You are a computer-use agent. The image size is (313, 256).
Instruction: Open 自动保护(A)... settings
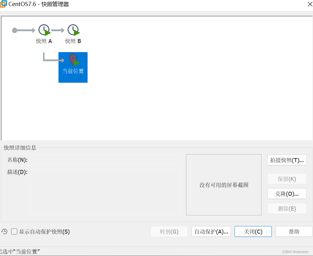pos(211,231)
